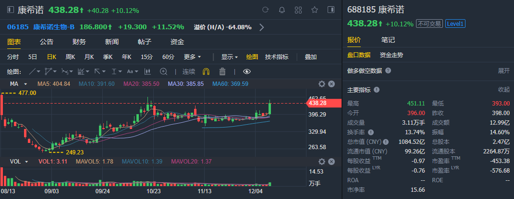Expand the line tool dropdown arrow
This screenshot has height=199, width=514.
coord(39,71)
